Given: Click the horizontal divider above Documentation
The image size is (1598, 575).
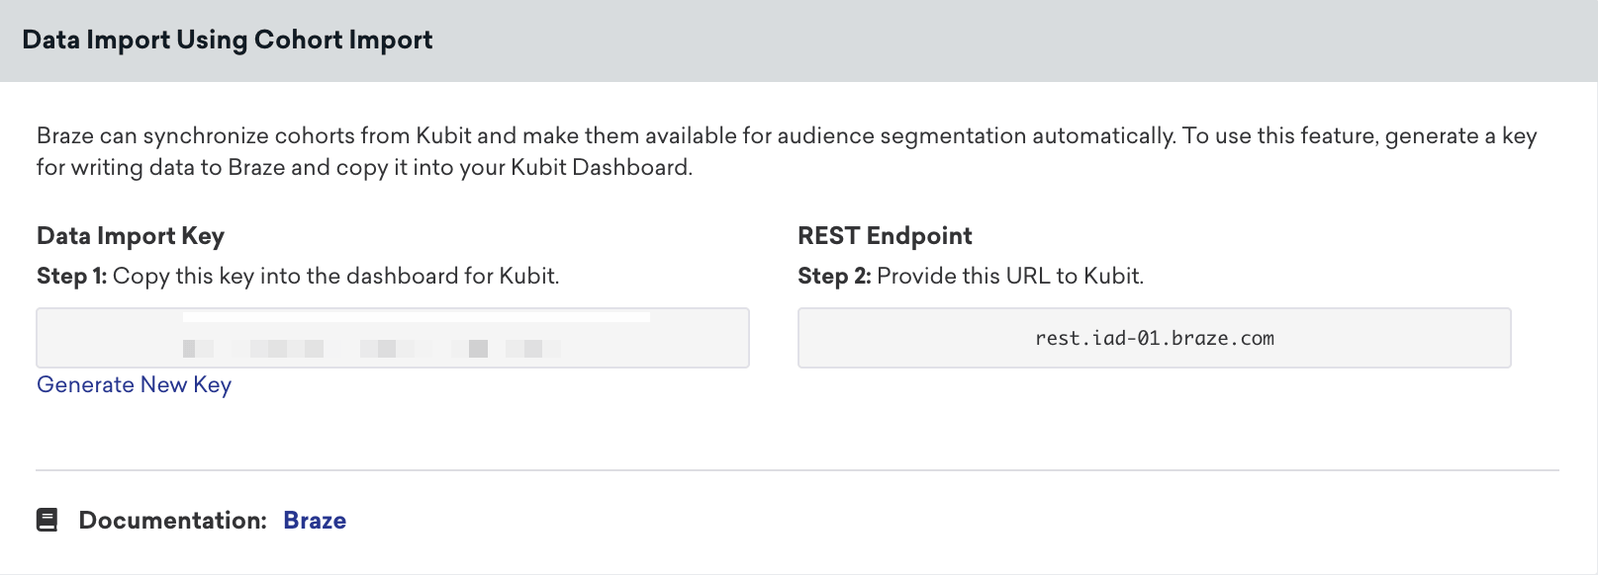Looking at the screenshot, I should (797, 470).
